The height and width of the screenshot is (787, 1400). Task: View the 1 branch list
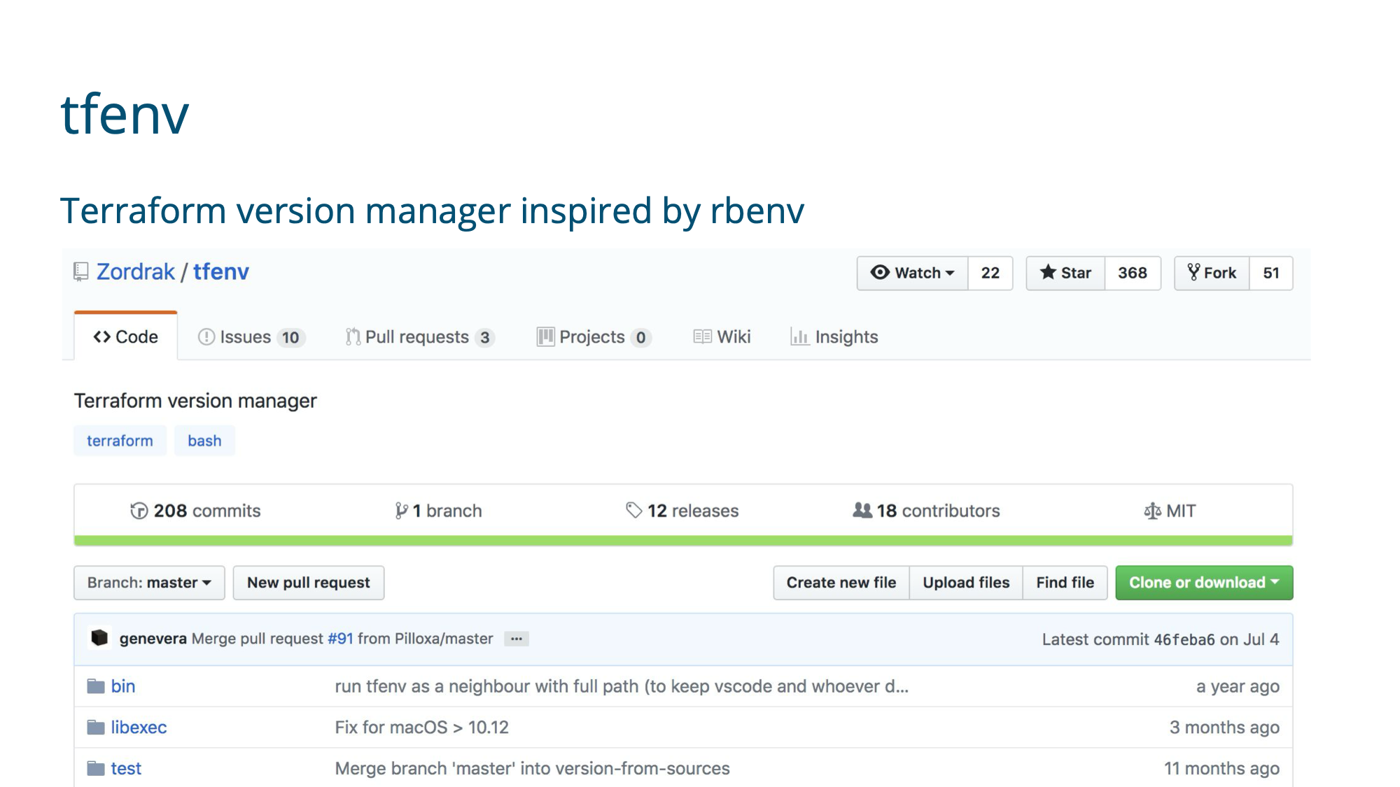coord(438,511)
